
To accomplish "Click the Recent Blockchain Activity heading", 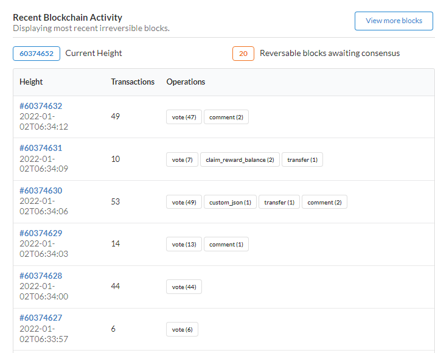I will pos(68,18).
